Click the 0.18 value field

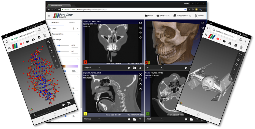tap(74, 46)
